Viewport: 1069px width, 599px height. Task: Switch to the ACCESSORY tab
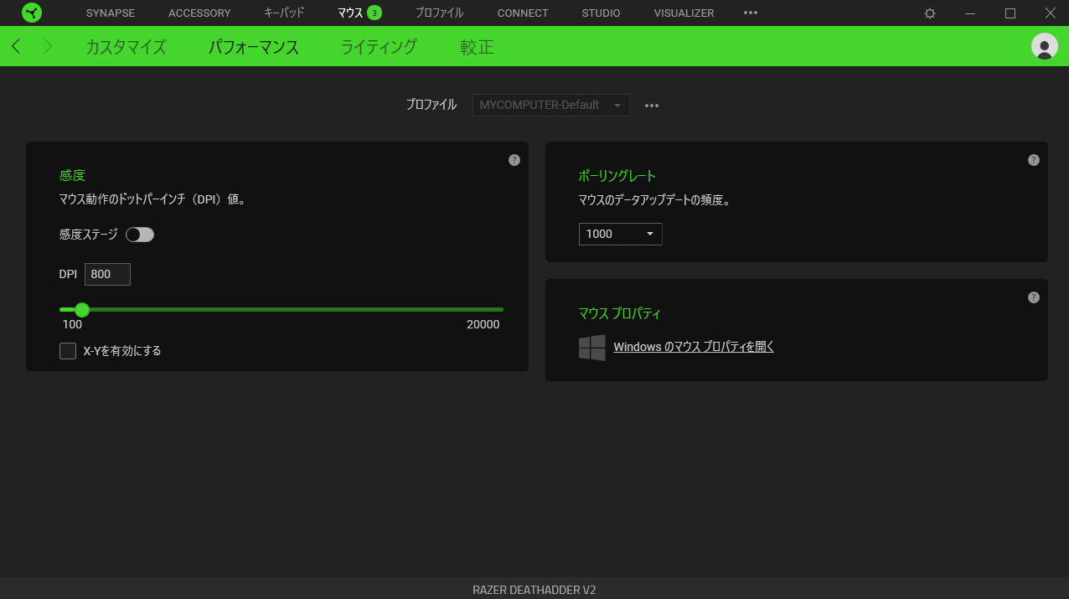click(x=199, y=13)
